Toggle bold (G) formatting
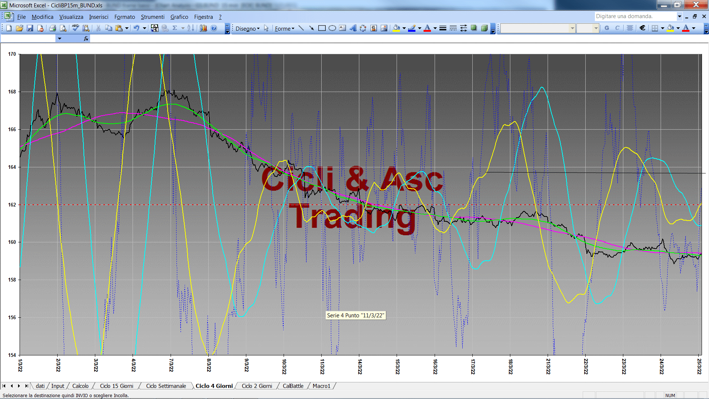 click(x=607, y=28)
